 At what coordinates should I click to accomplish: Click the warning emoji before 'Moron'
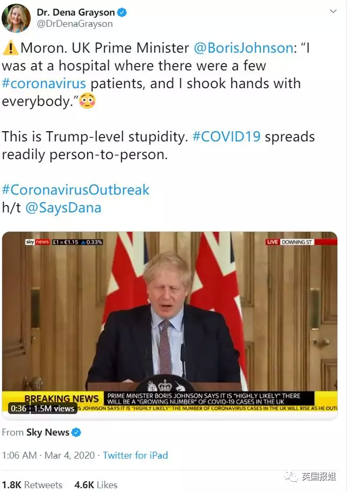(10, 48)
